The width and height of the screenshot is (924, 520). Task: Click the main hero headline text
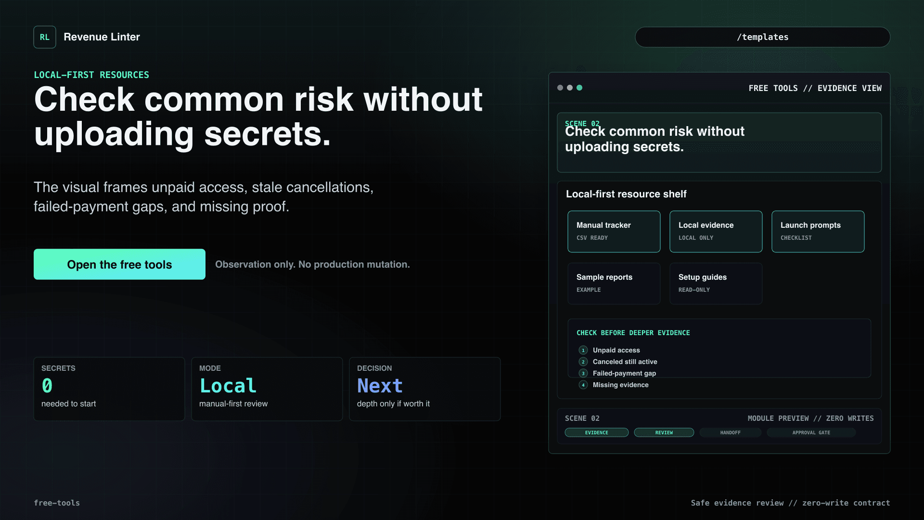tap(258, 117)
